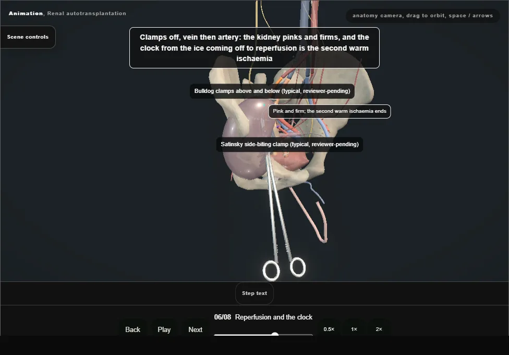Click the step progress slider handle
This screenshot has height=355, width=509.
[275, 335]
